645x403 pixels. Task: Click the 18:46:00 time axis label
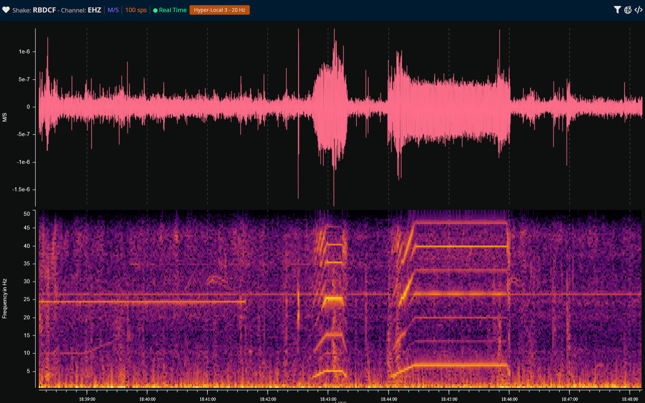[x=509, y=398]
